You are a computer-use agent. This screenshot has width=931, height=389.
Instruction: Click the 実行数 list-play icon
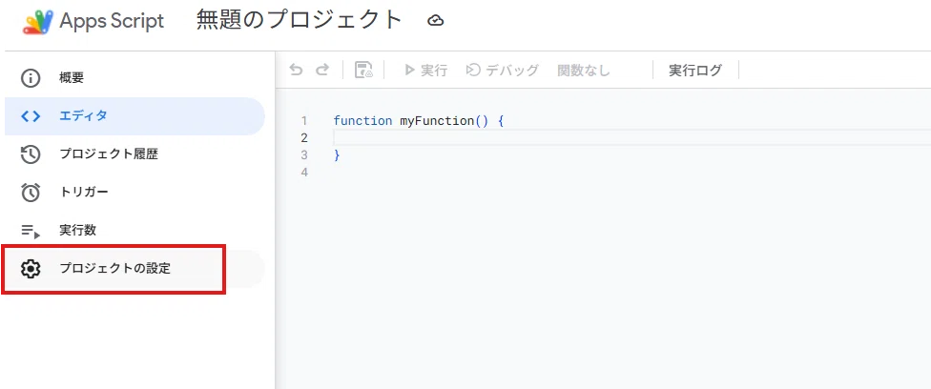click(31, 231)
